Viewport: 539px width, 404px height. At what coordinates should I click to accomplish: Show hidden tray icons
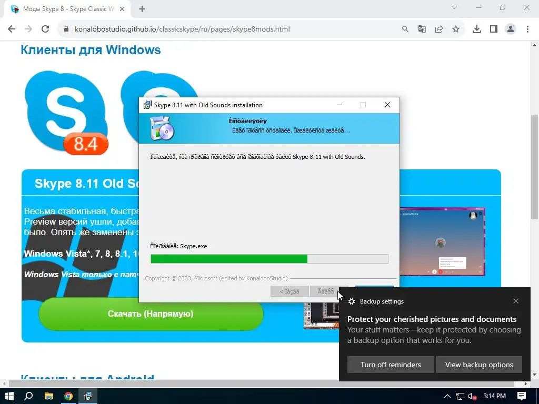[x=447, y=396]
